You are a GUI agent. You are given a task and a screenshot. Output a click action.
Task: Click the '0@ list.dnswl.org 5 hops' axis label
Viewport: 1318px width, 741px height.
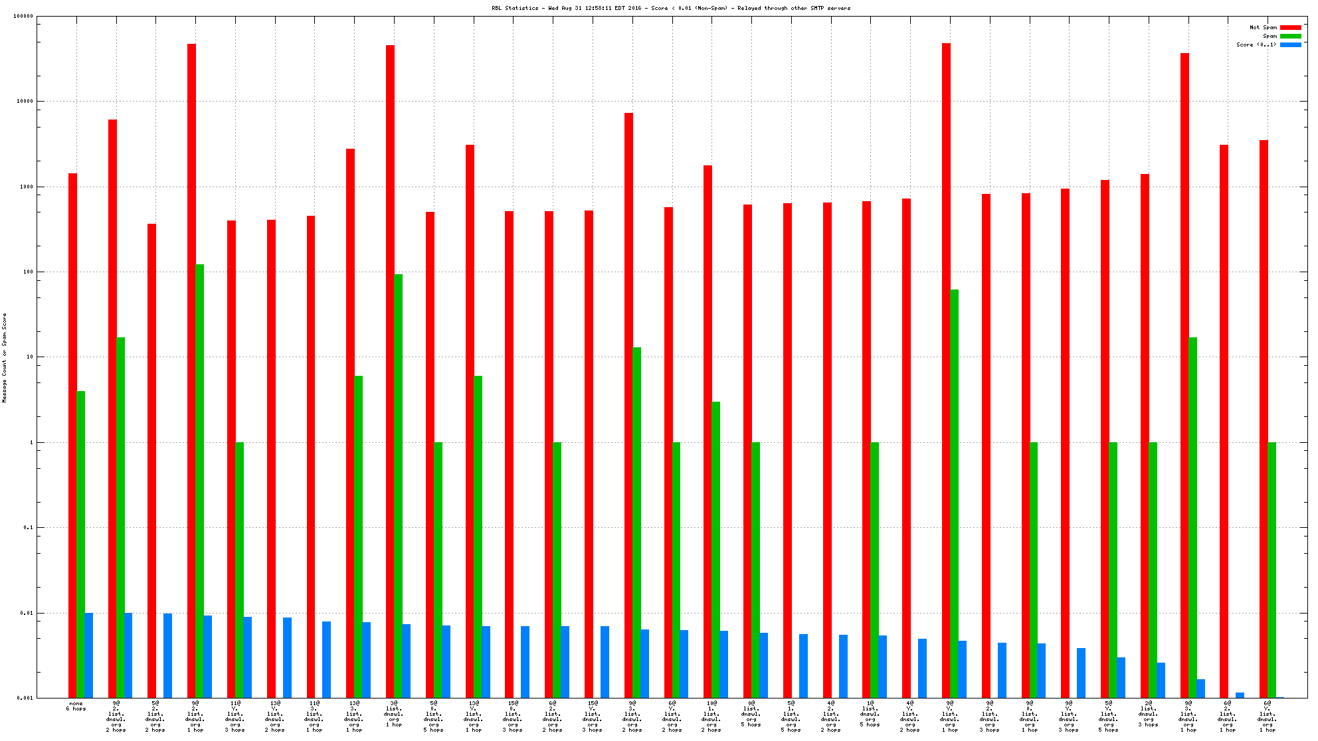pyautogui.click(x=751, y=714)
